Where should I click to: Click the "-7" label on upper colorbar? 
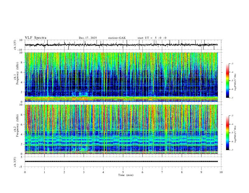point(232,98)
